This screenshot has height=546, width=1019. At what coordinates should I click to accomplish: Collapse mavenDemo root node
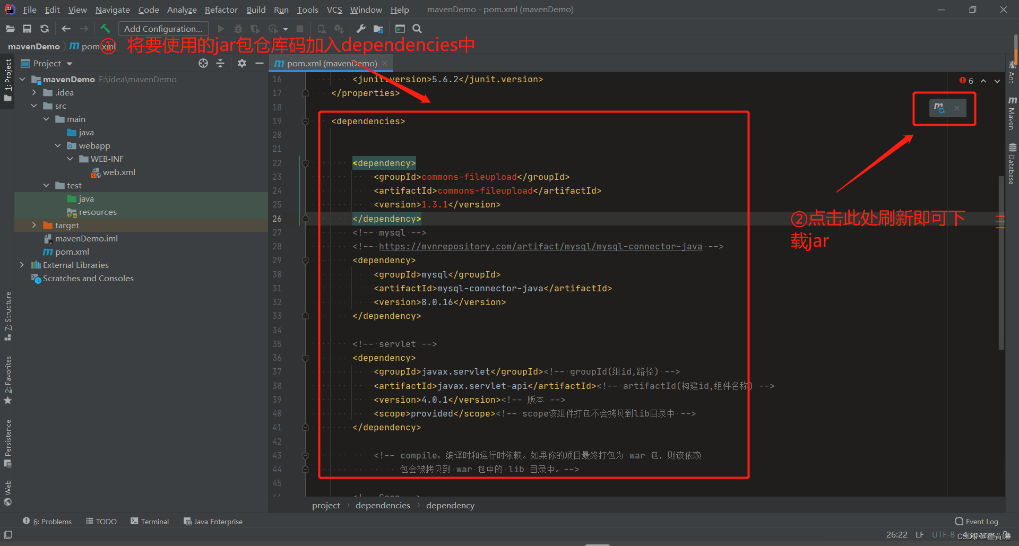(22, 79)
